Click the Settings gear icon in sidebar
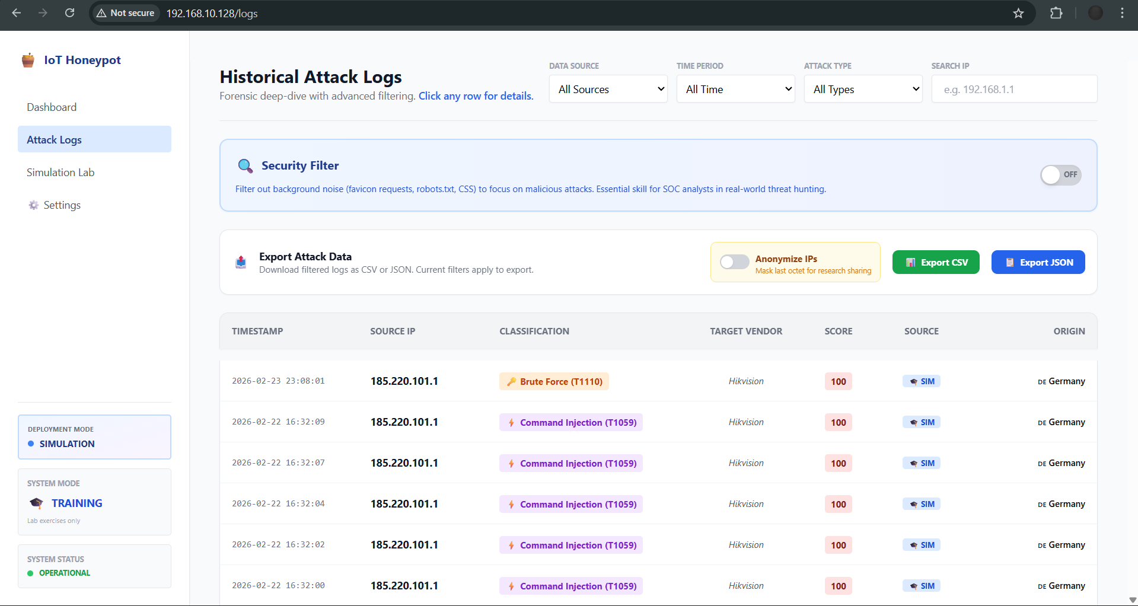The width and height of the screenshot is (1138, 606). click(x=34, y=205)
